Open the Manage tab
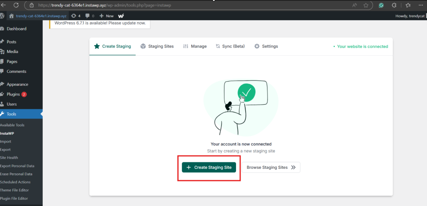 [x=195, y=46]
